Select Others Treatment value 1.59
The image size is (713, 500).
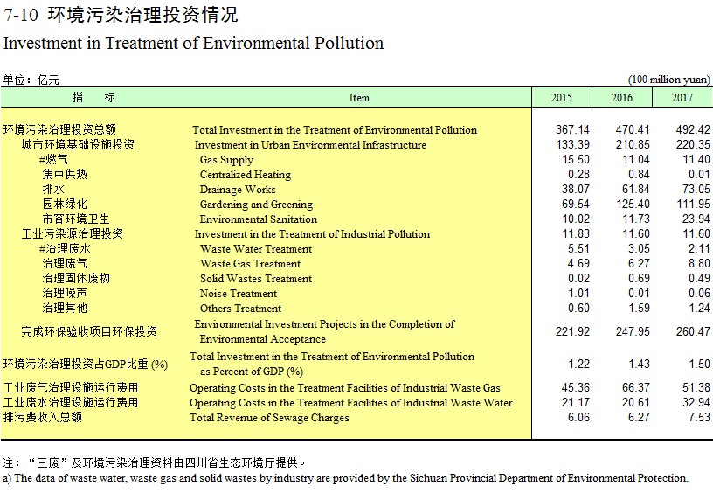tap(639, 309)
